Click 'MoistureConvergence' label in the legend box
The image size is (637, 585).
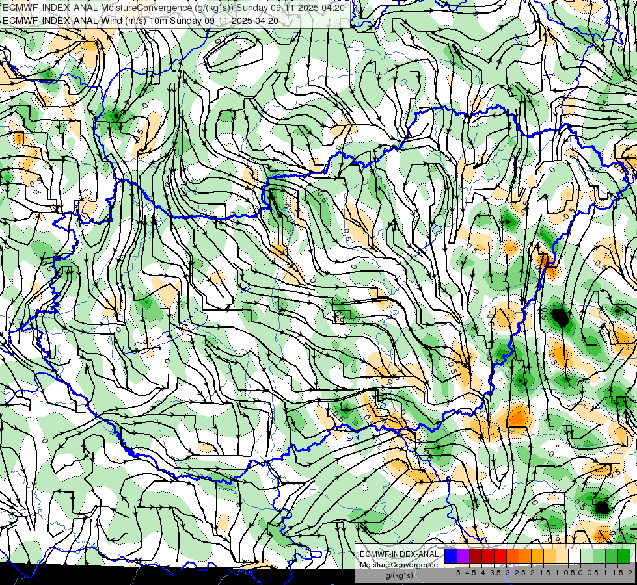399,565
